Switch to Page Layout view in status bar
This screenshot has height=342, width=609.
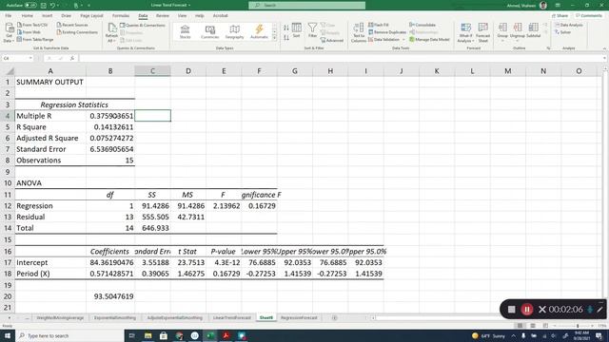click(533, 326)
